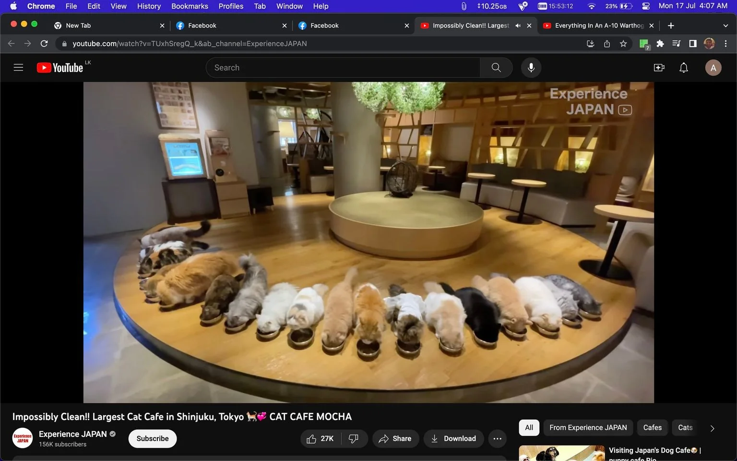Image resolution: width=737 pixels, height=461 pixels.
Task: Open the Bookmarks menu
Action: [x=190, y=6]
